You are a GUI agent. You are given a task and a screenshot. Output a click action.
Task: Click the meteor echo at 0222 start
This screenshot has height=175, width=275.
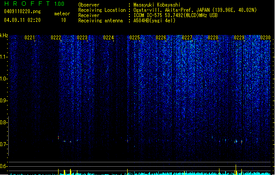click(x=59, y=138)
